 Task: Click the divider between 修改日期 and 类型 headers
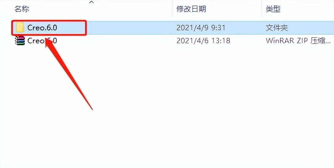point(262,8)
